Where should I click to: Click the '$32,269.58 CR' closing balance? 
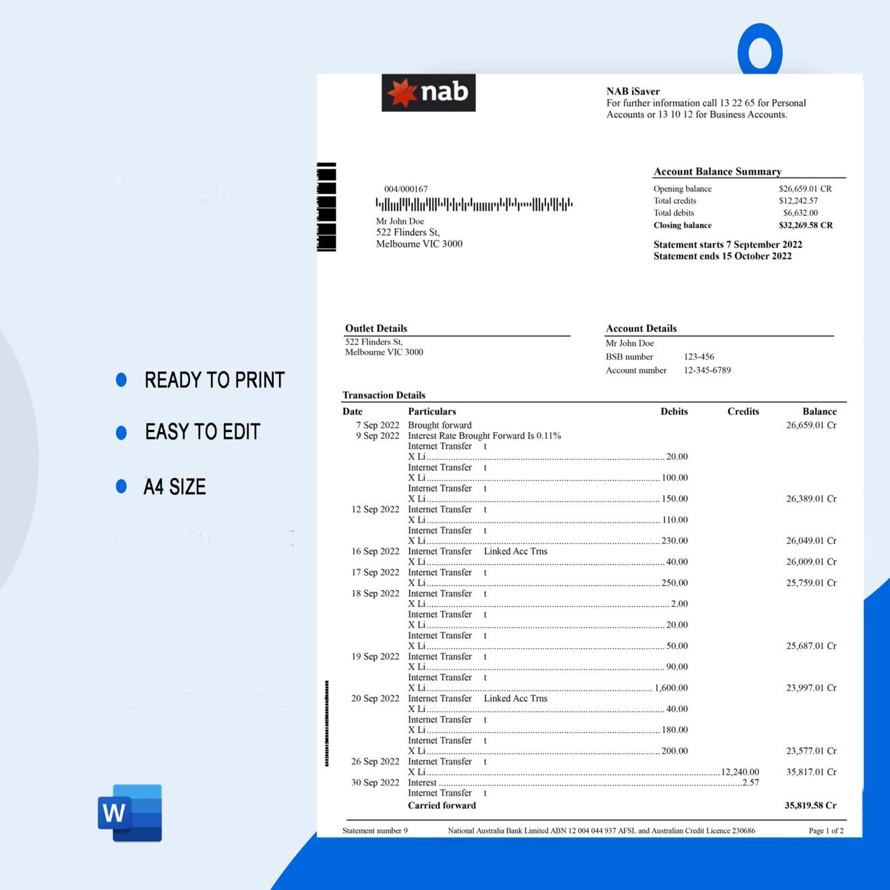806,225
